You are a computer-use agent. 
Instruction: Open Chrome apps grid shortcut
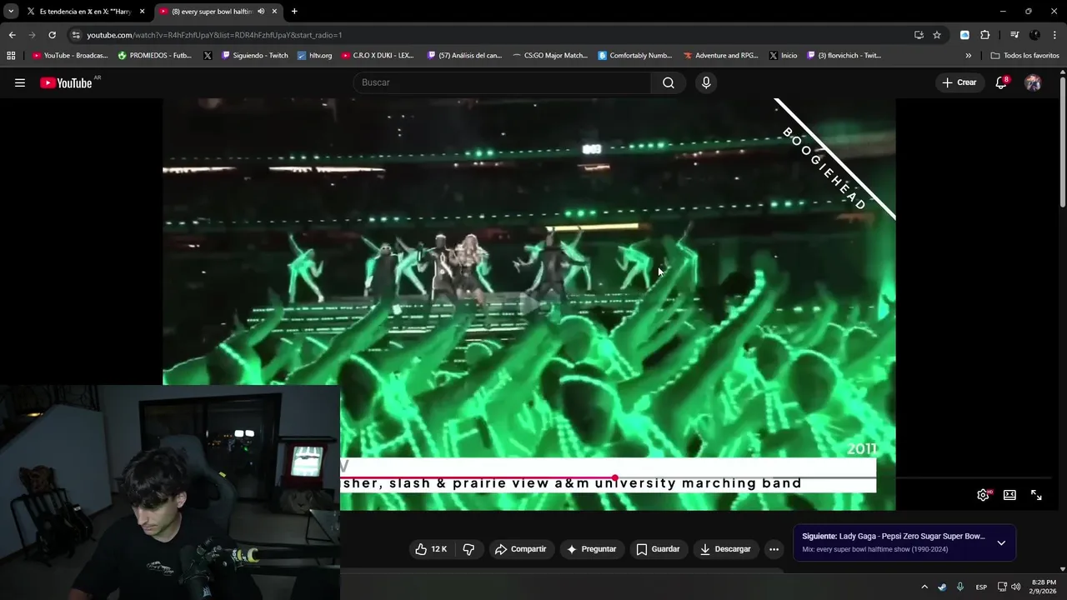point(11,56)
